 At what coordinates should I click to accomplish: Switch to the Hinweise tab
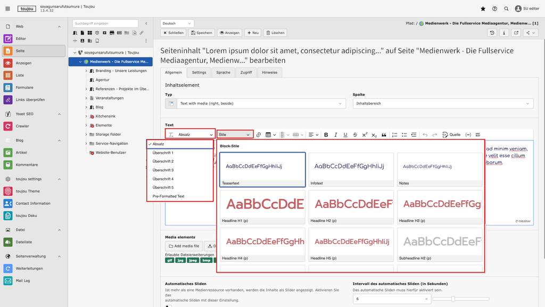[270, 72]
